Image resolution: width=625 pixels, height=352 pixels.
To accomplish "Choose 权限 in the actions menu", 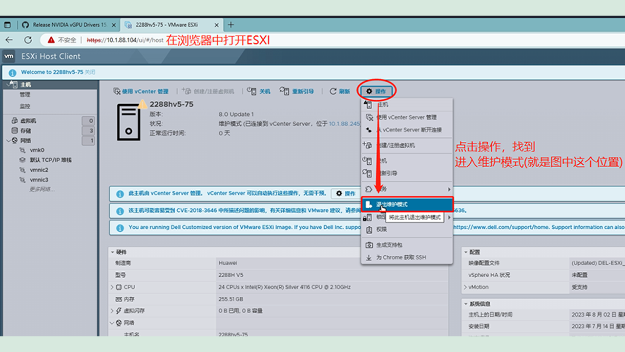I will [407, 229].
